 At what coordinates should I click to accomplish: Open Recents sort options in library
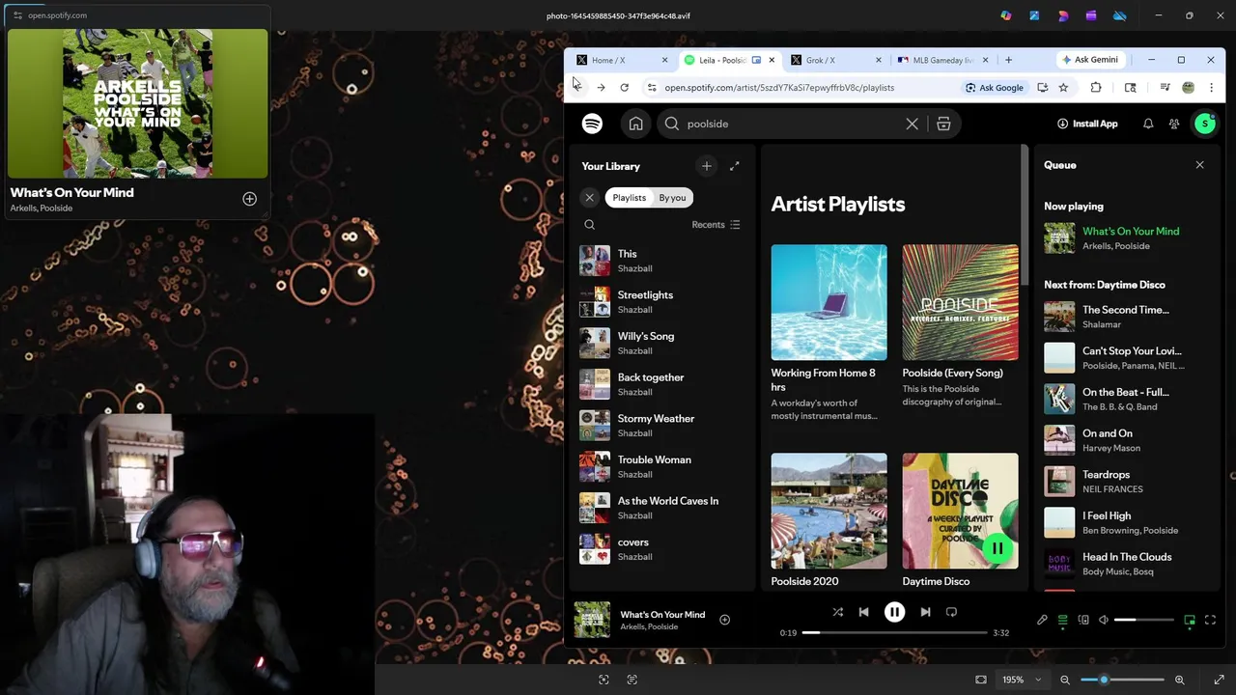click(x=716, y=225)
